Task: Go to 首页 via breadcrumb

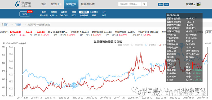Action: pyautogui.click(x=6, y=25)
